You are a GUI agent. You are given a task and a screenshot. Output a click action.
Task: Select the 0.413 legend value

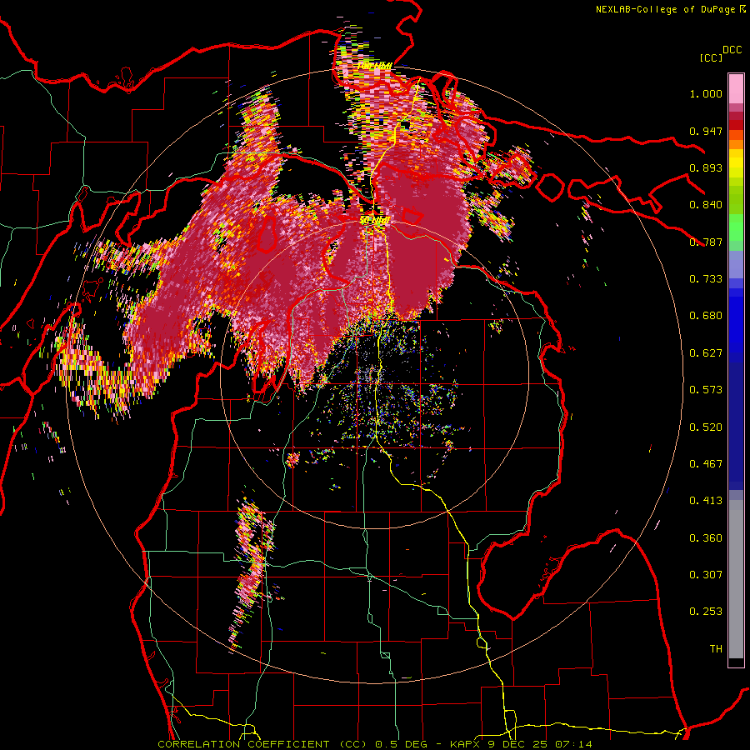[x=706, y=501]
